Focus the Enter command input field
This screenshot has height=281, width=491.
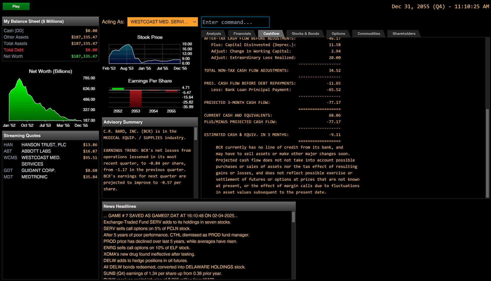[235, 22]
